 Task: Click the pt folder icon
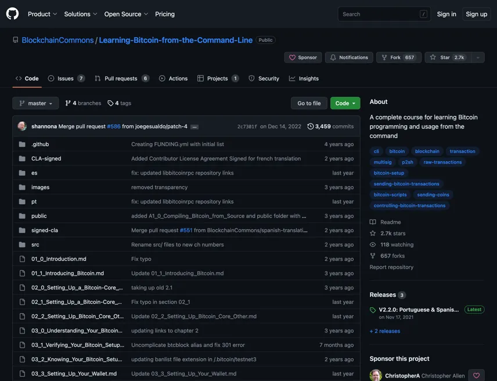(22, 201)
